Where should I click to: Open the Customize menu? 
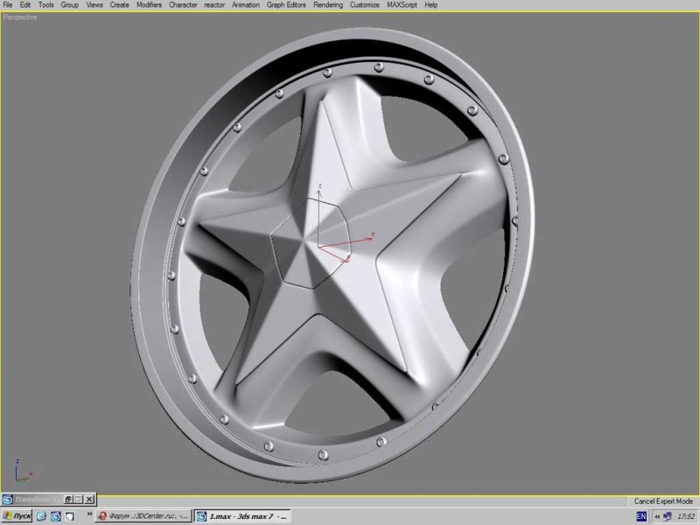(364, 5)
